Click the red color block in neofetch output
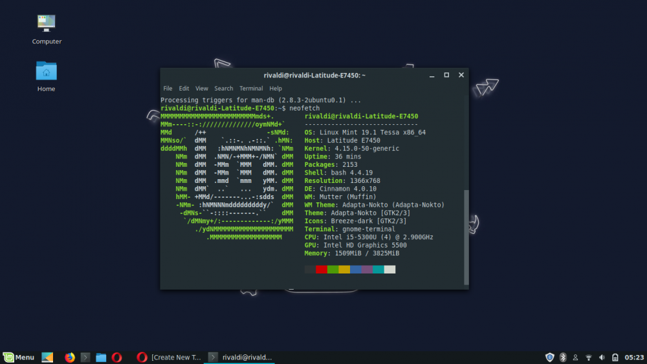This screenshot has width=647, height=364. [321, 269]
